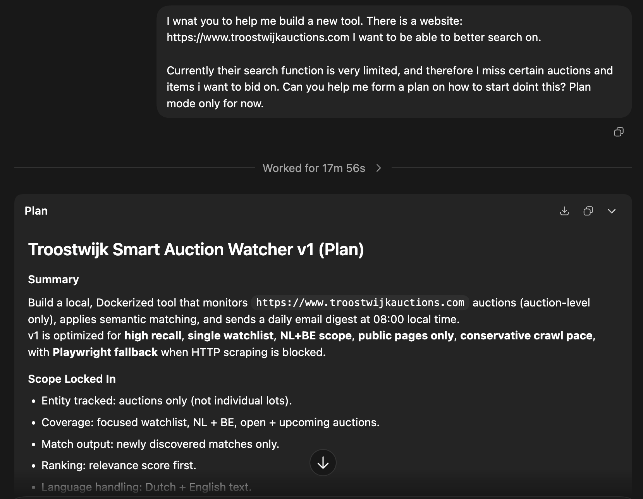Click the troostwijkauctions.com URL in the user message

(x=258, y=38)
